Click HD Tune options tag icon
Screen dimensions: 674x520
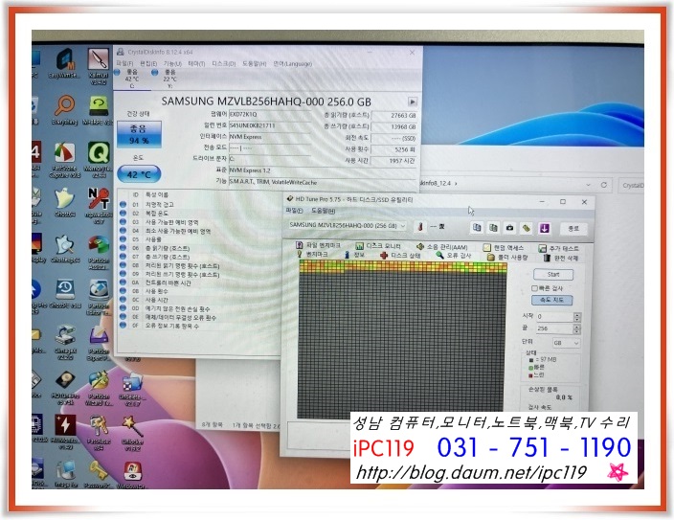[527, 228]
